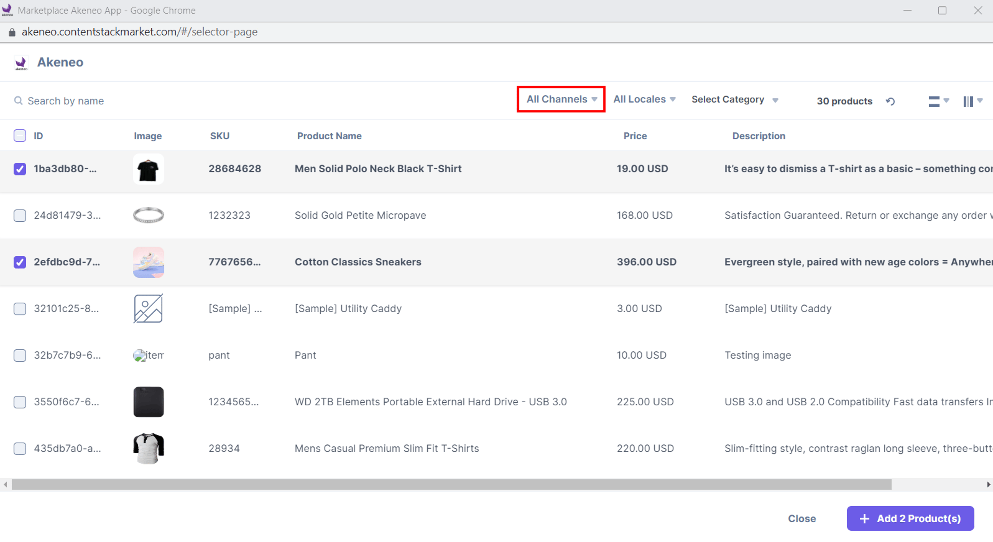993x542 pixels.
Task: Click price 220.00 USD
Action: 645,448
